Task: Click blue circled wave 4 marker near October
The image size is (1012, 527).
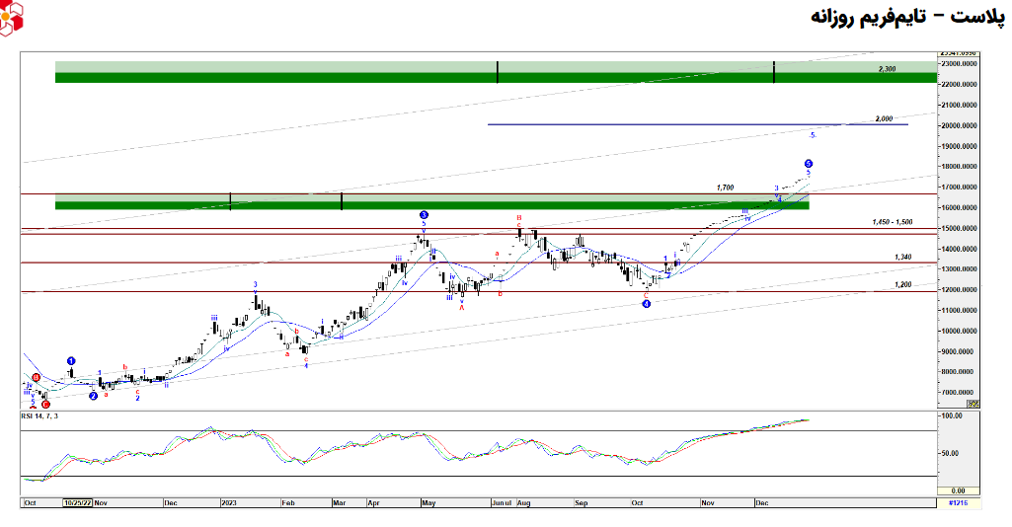Action: point(647,304)
